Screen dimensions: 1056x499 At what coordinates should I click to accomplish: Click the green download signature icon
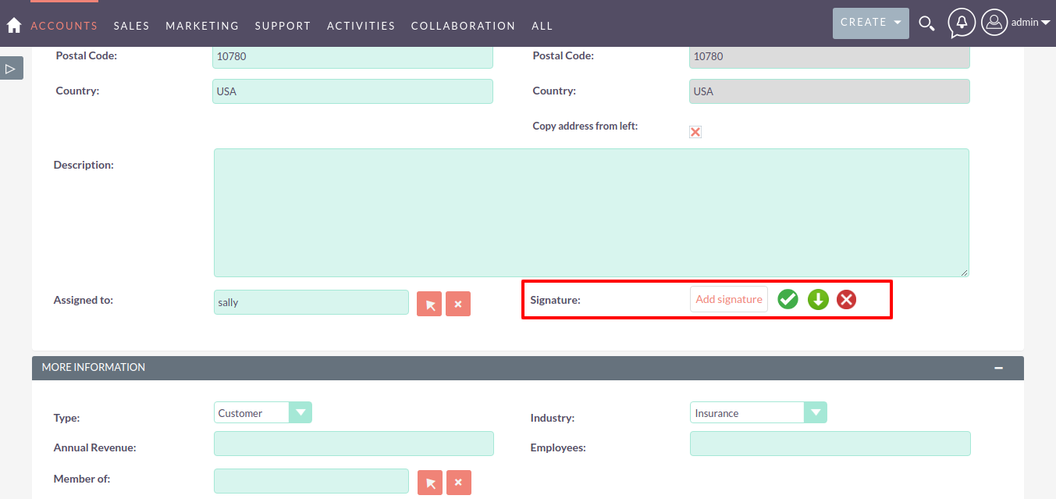point(817,298)
